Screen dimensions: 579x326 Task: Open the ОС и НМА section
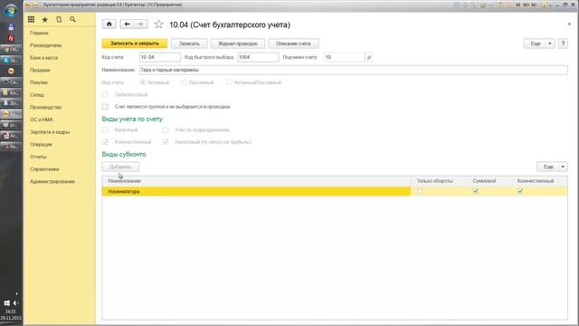pyautogui.click(x=42, y=120)
